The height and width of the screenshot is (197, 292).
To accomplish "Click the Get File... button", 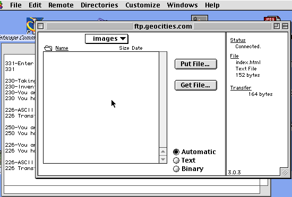I will [196, 85].
